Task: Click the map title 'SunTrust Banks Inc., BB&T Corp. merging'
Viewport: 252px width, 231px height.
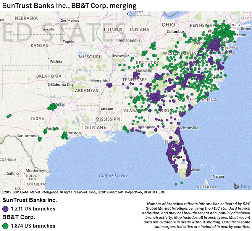Action: pyautogui.click(x=69, y=6)
